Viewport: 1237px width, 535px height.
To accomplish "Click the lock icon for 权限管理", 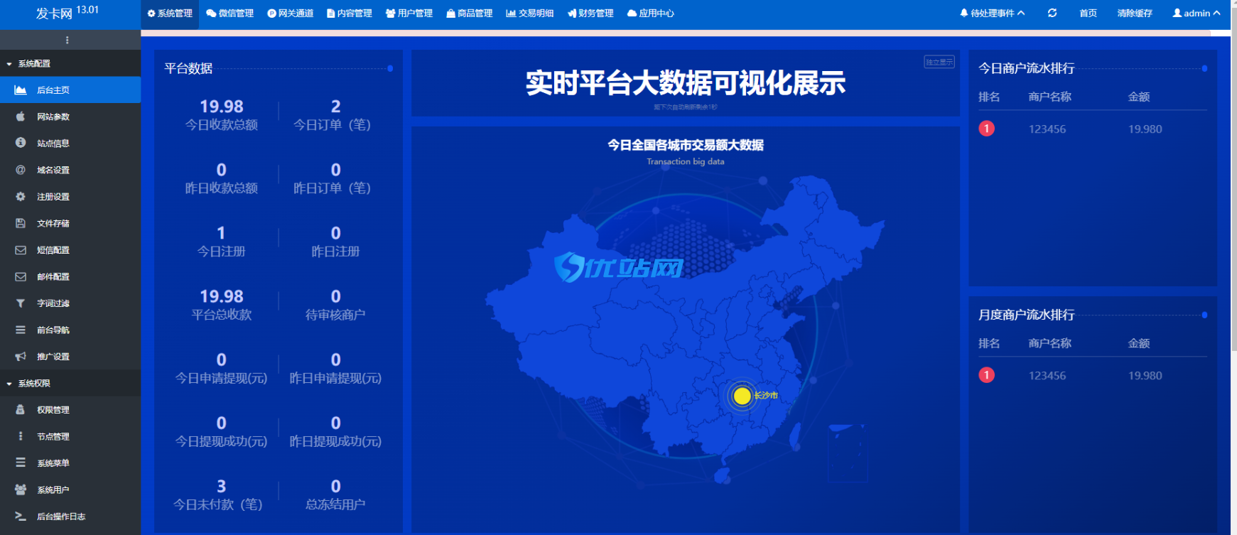I will click(21, 410).
